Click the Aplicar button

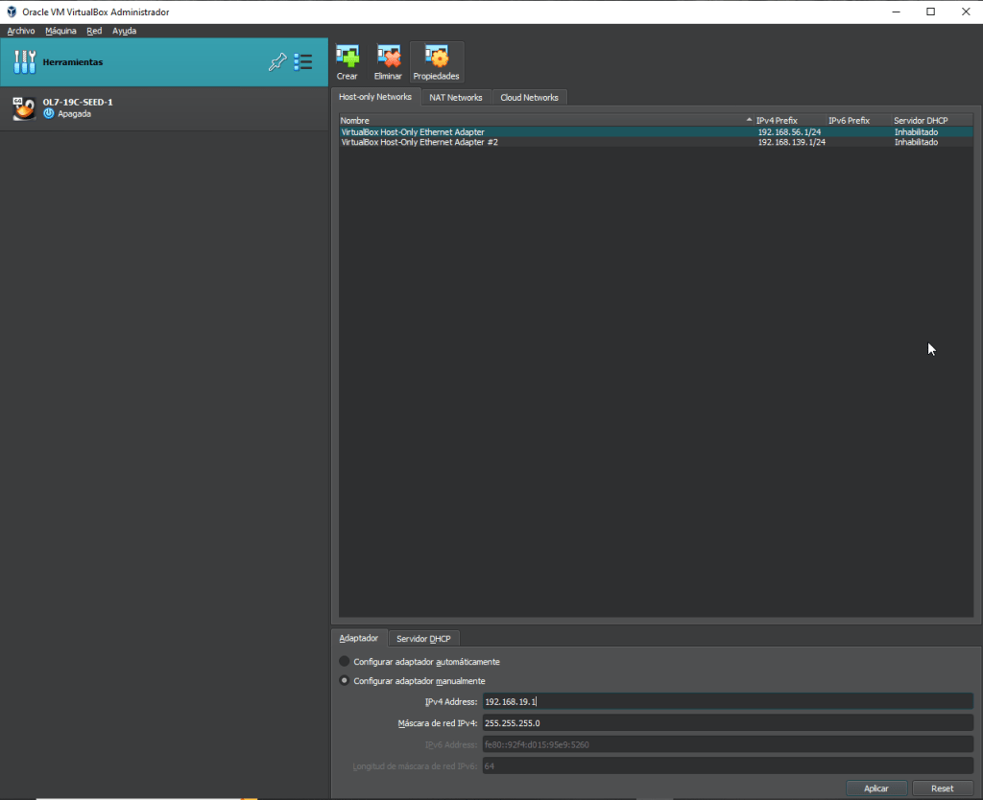click(x=875, y=788)
